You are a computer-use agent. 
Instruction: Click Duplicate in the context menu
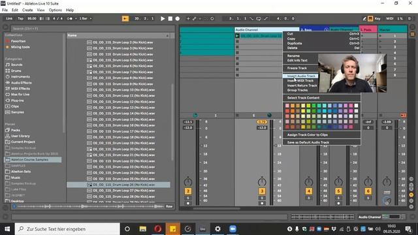pyautogui.click(x=321, y=43)
